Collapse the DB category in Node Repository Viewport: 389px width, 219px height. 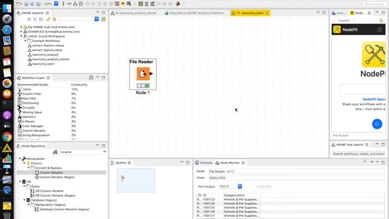(20, 181)
